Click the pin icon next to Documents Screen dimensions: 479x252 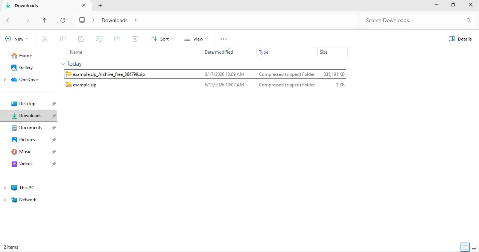[x=54, y=128]
